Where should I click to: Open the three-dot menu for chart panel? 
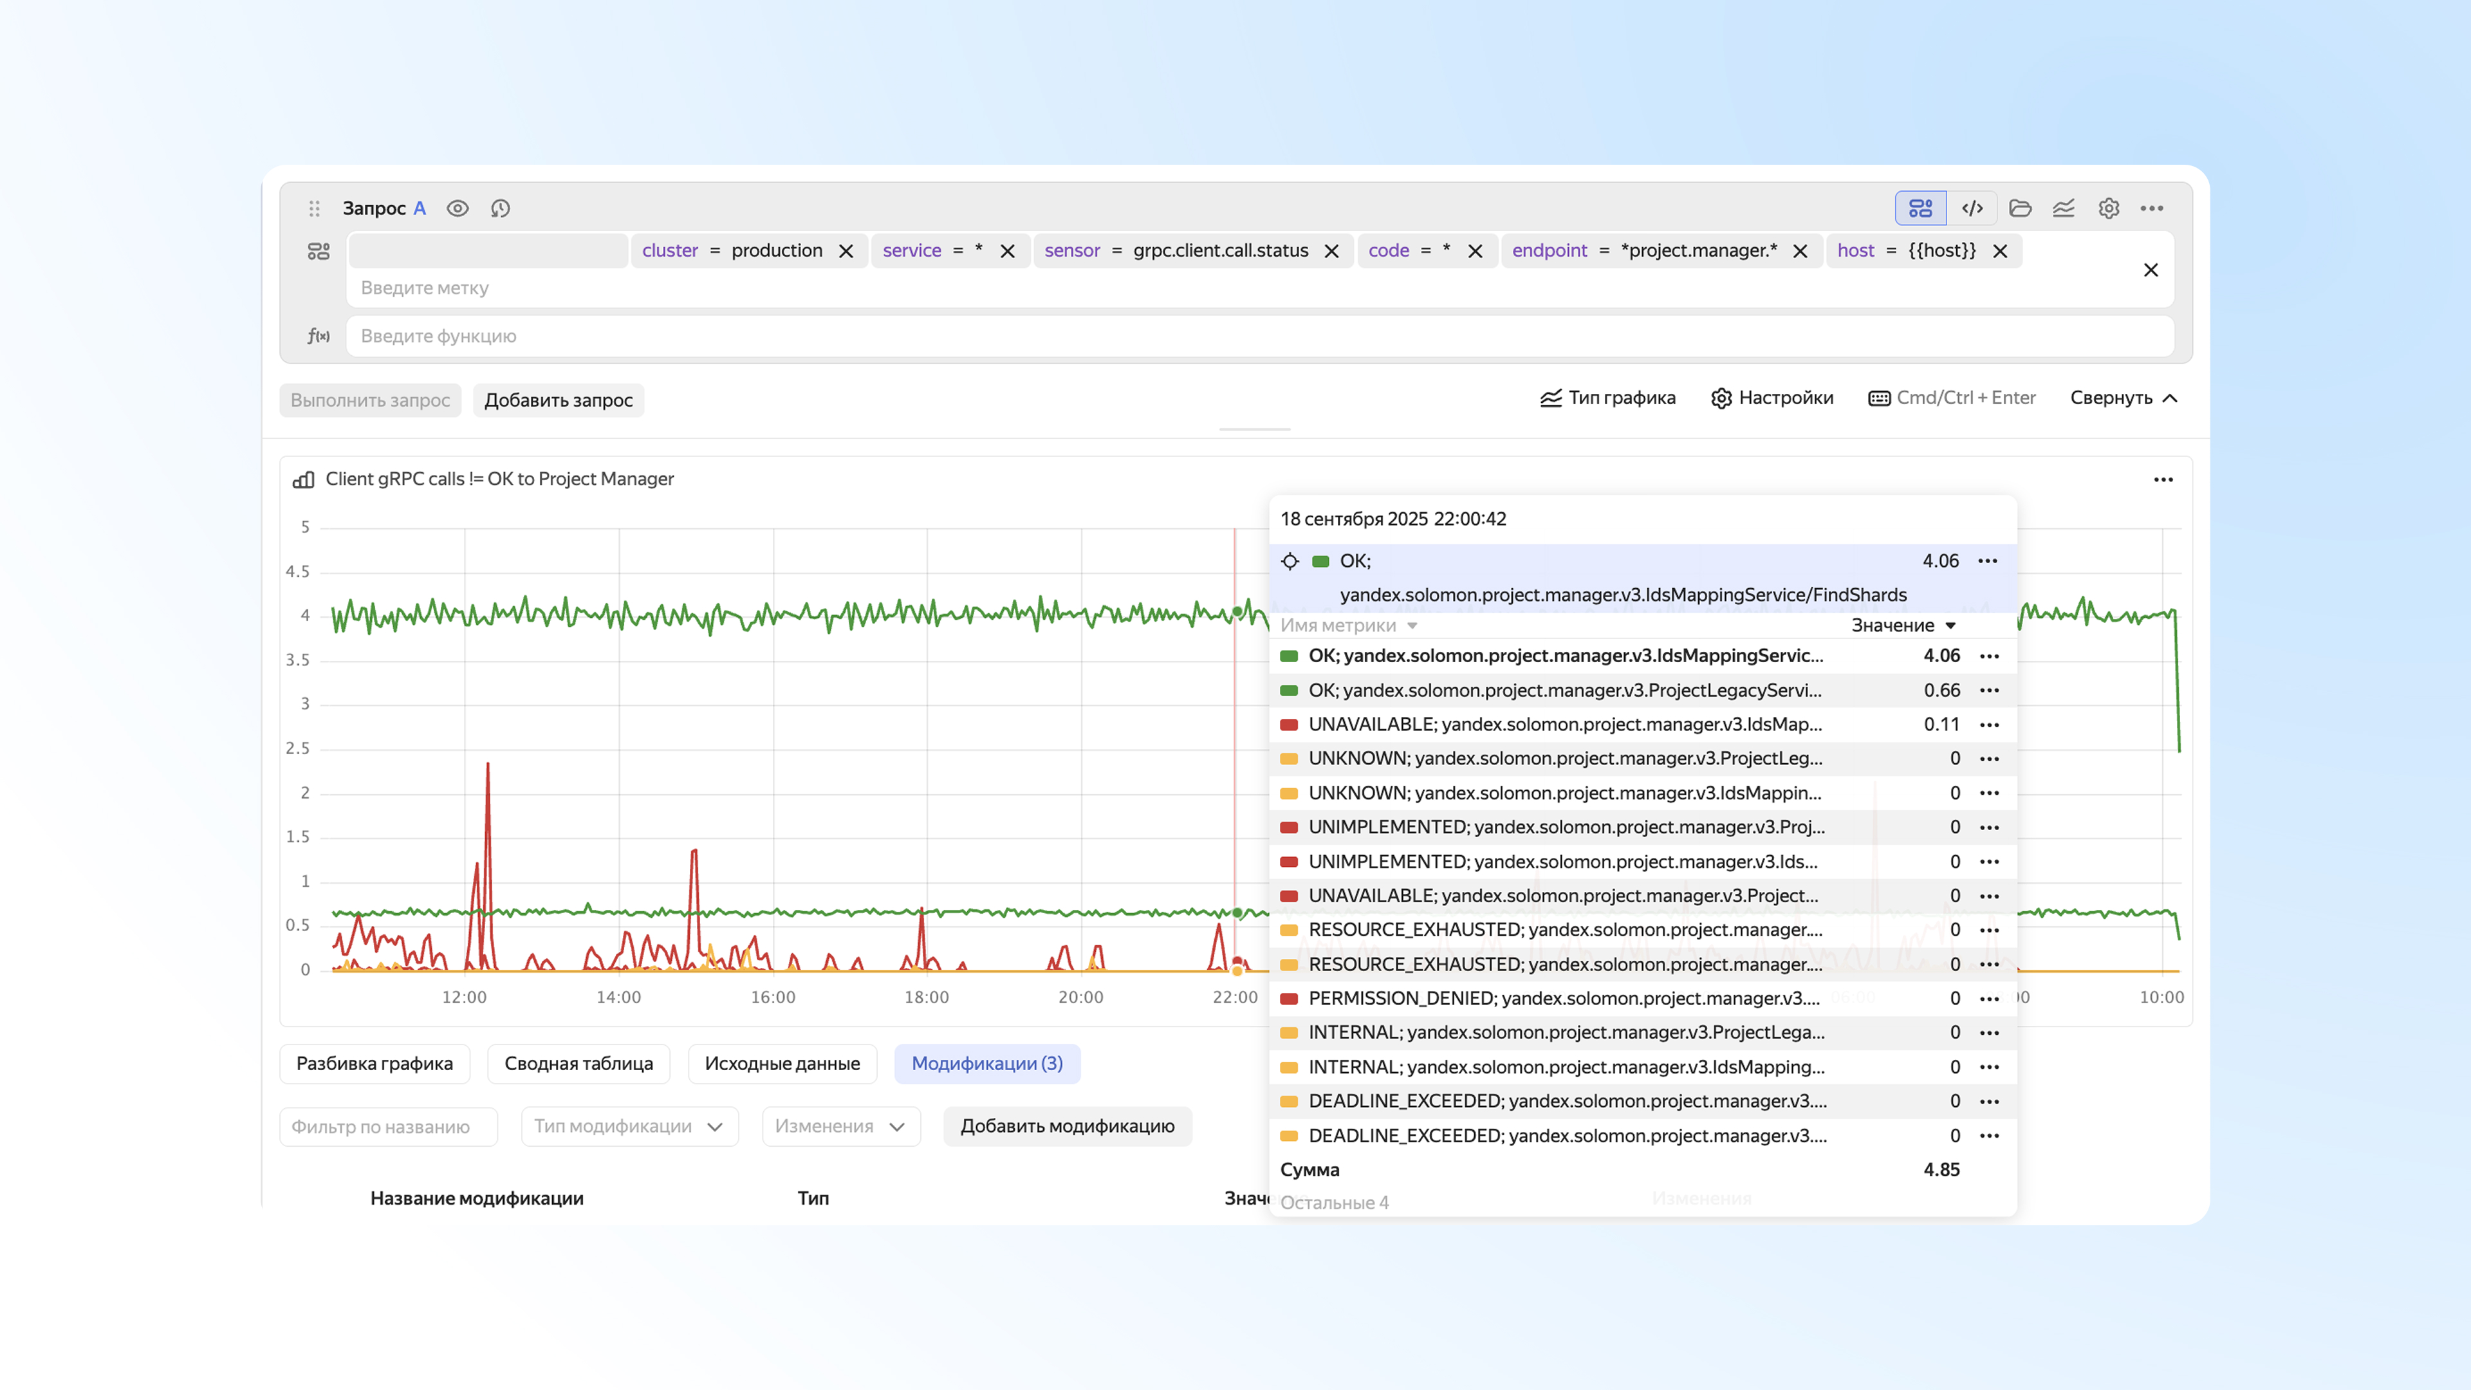(2163, 479)
